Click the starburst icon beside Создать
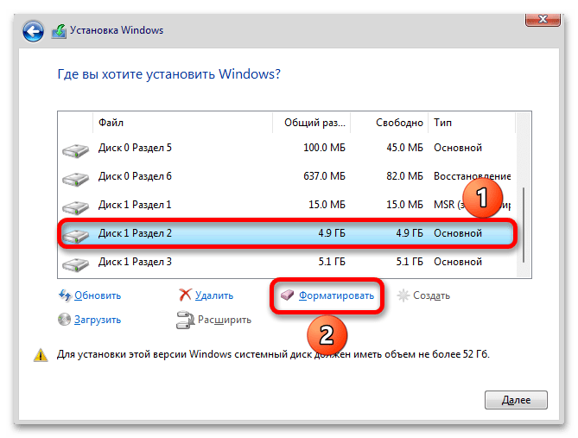Image resolution: width=578 pixels, height=438 pixels. pos(403,295)
